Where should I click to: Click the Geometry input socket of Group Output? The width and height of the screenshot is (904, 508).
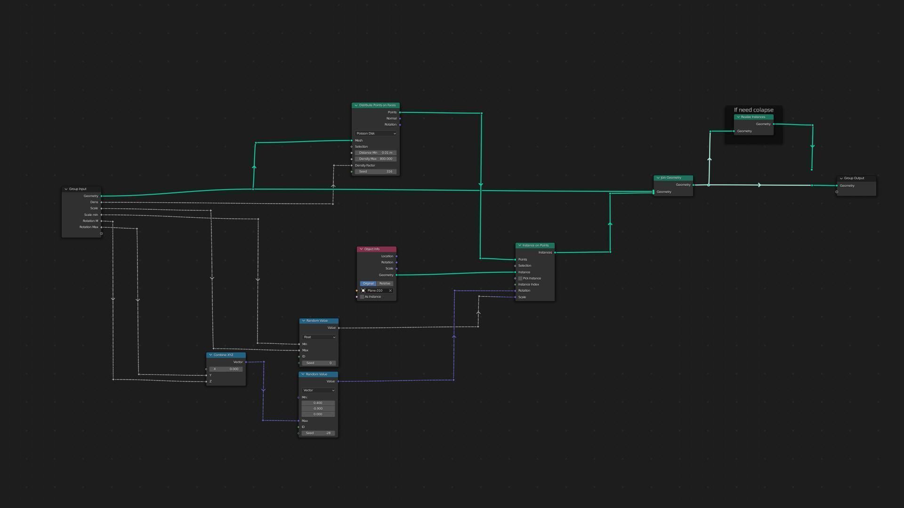click(837, 186)
